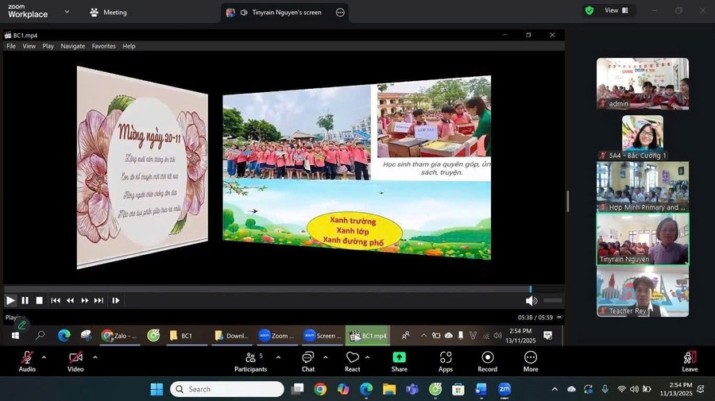Click the React heart icon
715x401 pixels.
point(352,361)
